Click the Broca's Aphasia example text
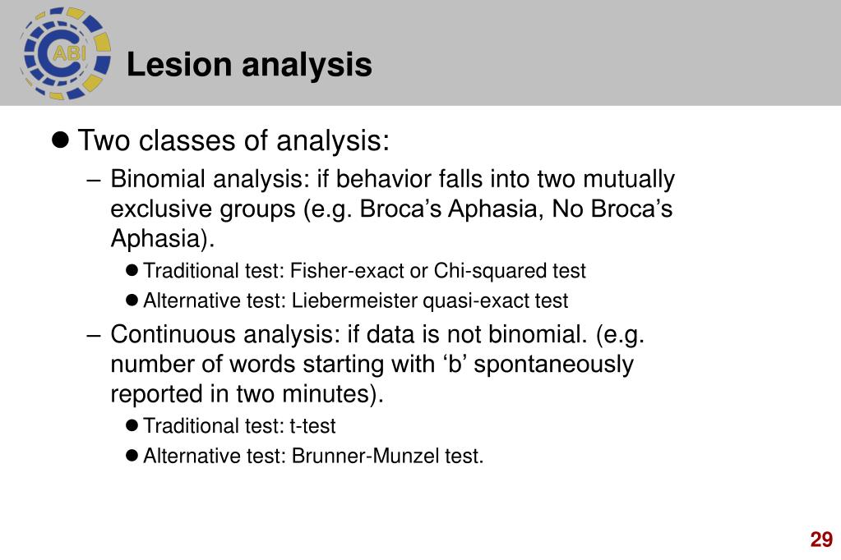The image size is (841, 560). (x=448, y=209)
